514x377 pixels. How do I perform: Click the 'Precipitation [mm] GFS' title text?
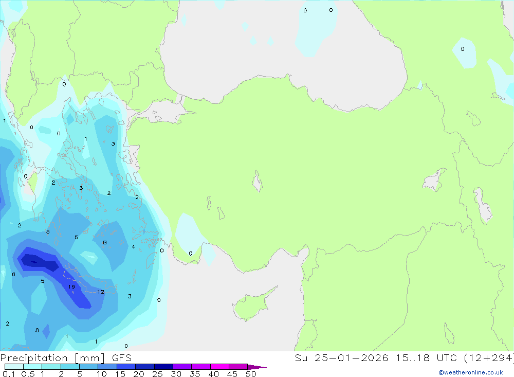coord(66,358)
